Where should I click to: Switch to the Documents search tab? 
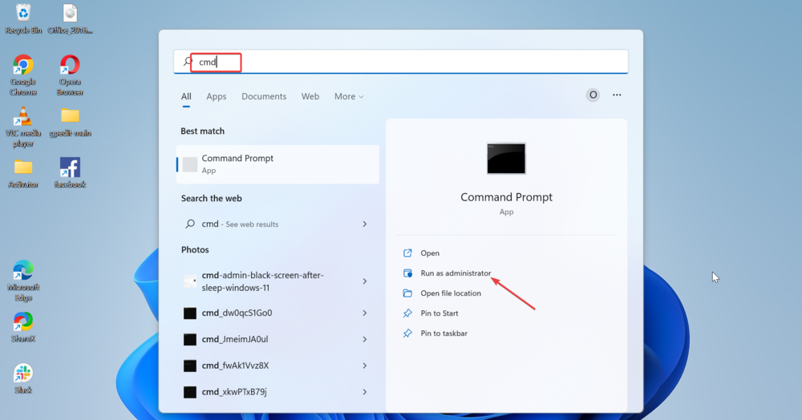click(264, 96)
